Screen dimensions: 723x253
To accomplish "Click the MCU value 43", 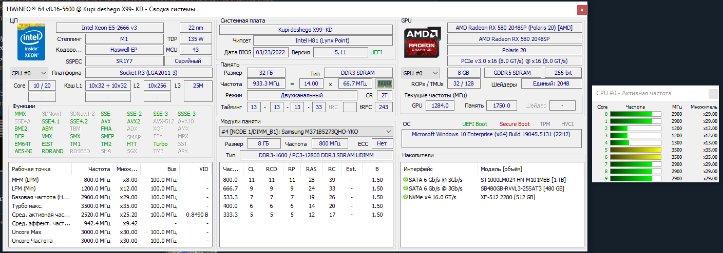I will [x=195, y=50].
